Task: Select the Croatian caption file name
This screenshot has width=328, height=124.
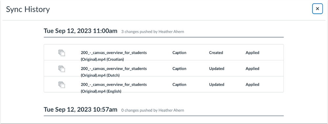Action: point(114,56)
